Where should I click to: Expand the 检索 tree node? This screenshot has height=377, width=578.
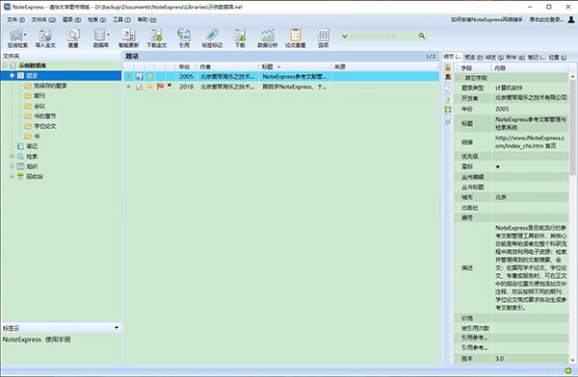click(x=12, y=156)
